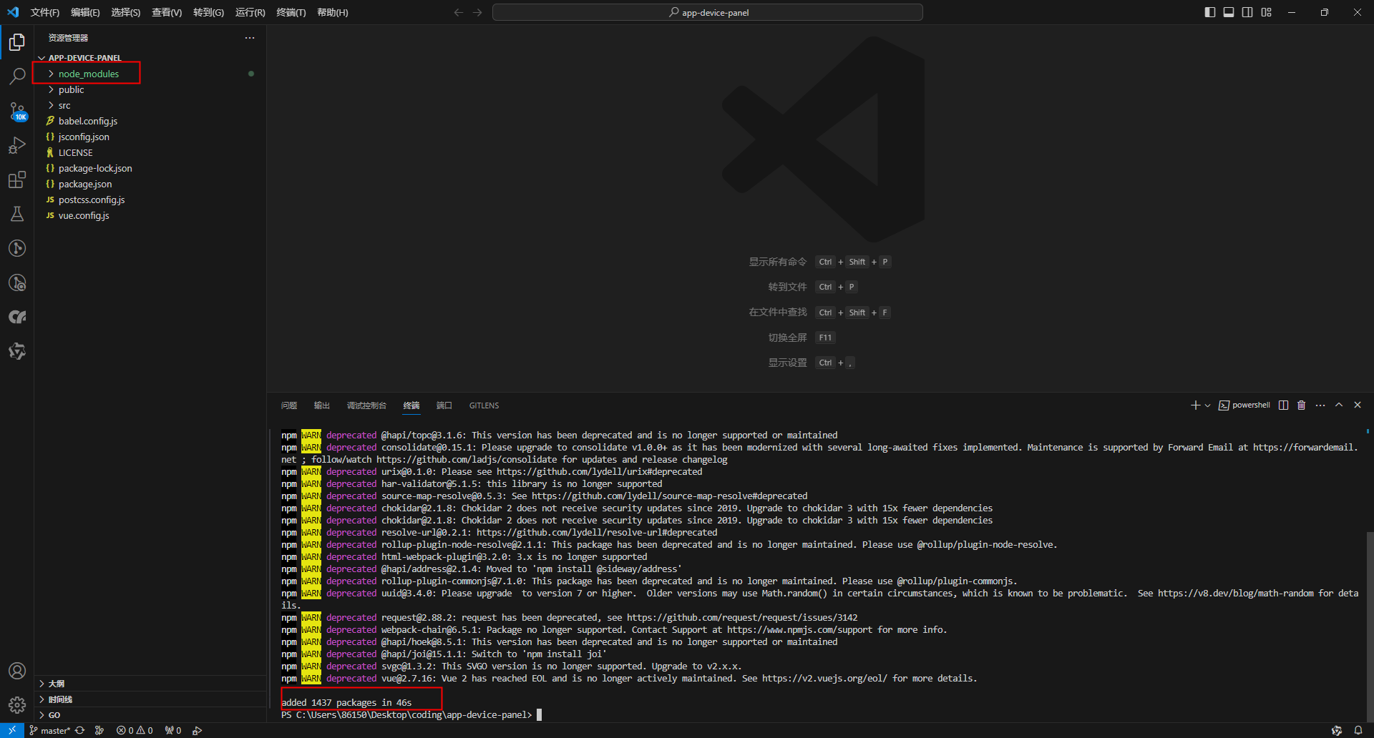Click the app-device-panel command center search box

click(708, 12)
